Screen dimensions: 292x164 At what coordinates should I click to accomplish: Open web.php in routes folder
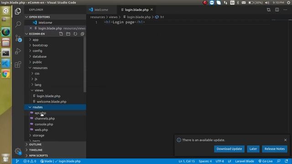click(x=55, y=130)
